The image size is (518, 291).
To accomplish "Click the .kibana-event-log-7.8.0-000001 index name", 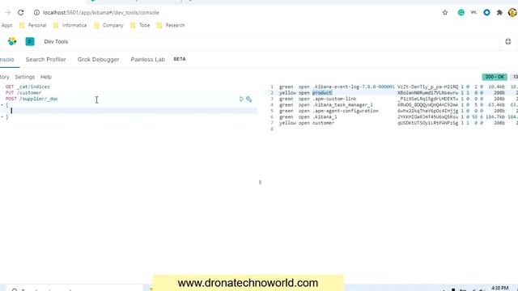I will click(354, 86).
